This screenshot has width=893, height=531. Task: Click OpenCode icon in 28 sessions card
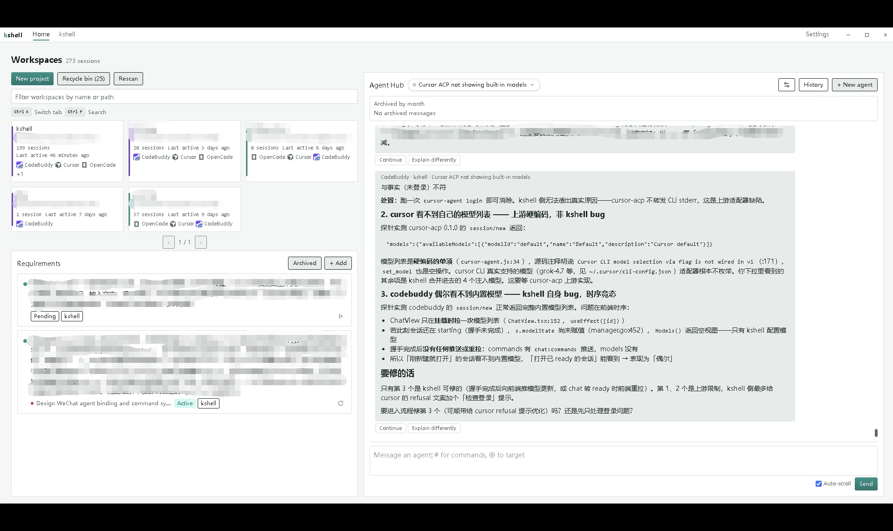(x=201, y=157)
